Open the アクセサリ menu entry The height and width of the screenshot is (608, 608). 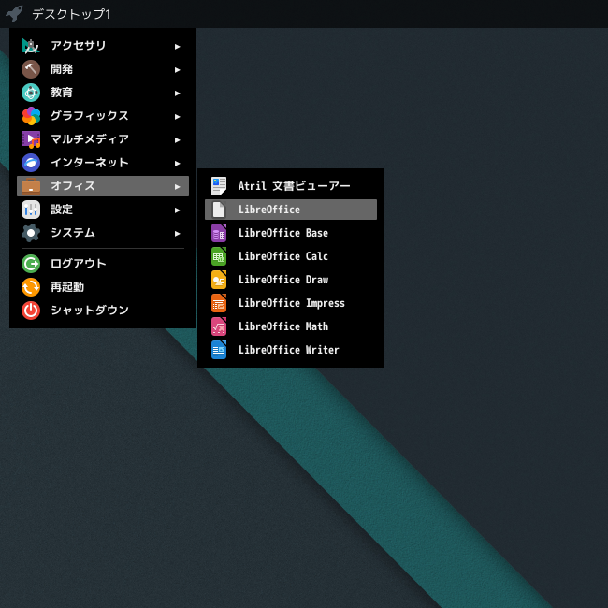[x=103, y=46]
